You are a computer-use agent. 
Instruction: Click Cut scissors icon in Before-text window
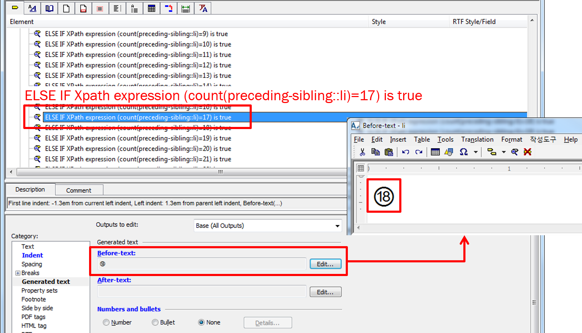click(x=362, y=152)
